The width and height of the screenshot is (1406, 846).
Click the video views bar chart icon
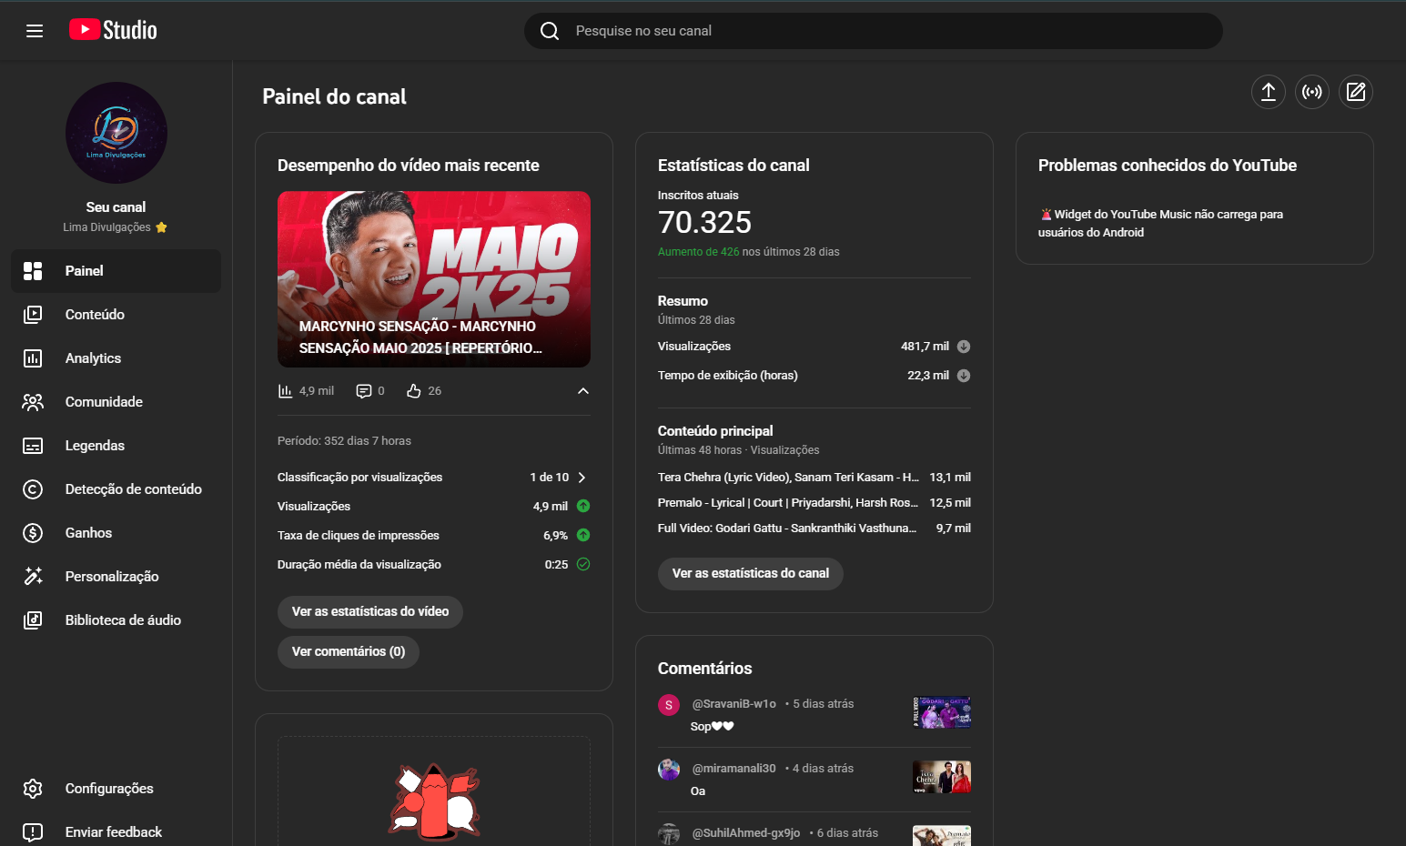286,391
